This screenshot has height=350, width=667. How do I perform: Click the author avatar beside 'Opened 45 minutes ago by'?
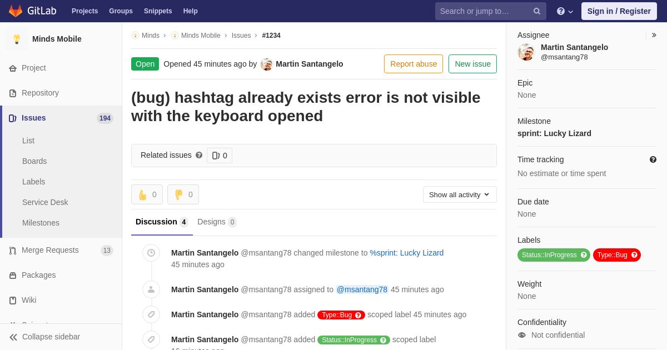[x=267, y=64]
